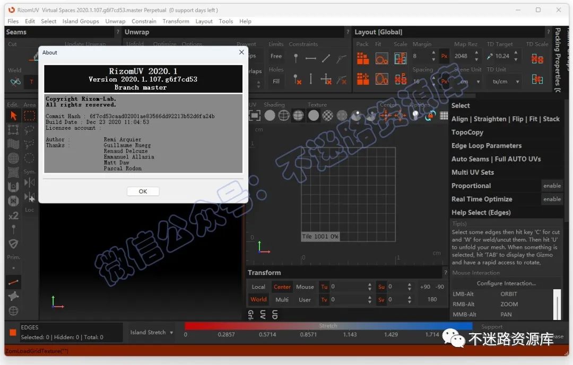
Task: Click the horizontal edge constraint icon
Action: coord(310,58)
